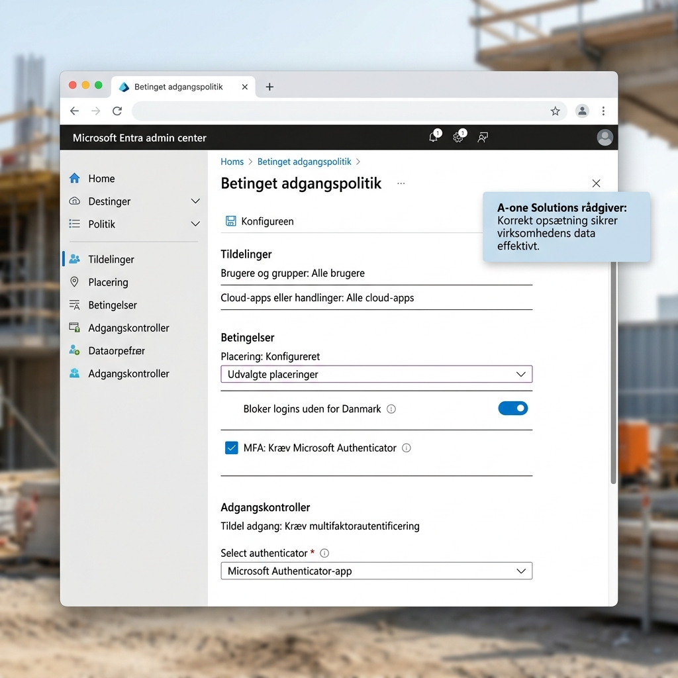Viewport: 678px width, 678px height.
Task: Click the Konfigureen button
Action: pyautogui.click(x=260, y=221)
